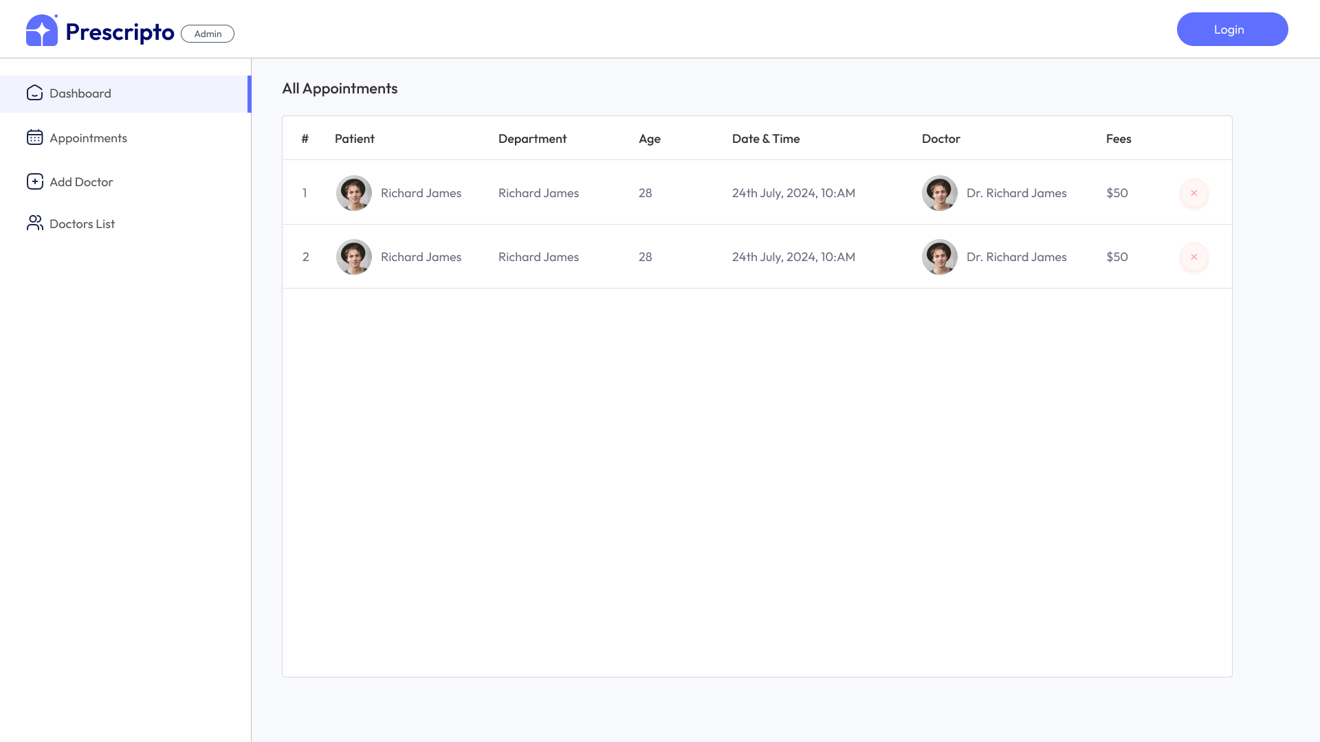
Task: Cancel appointment number 2 with X icon
Action: coord(1193,257)
